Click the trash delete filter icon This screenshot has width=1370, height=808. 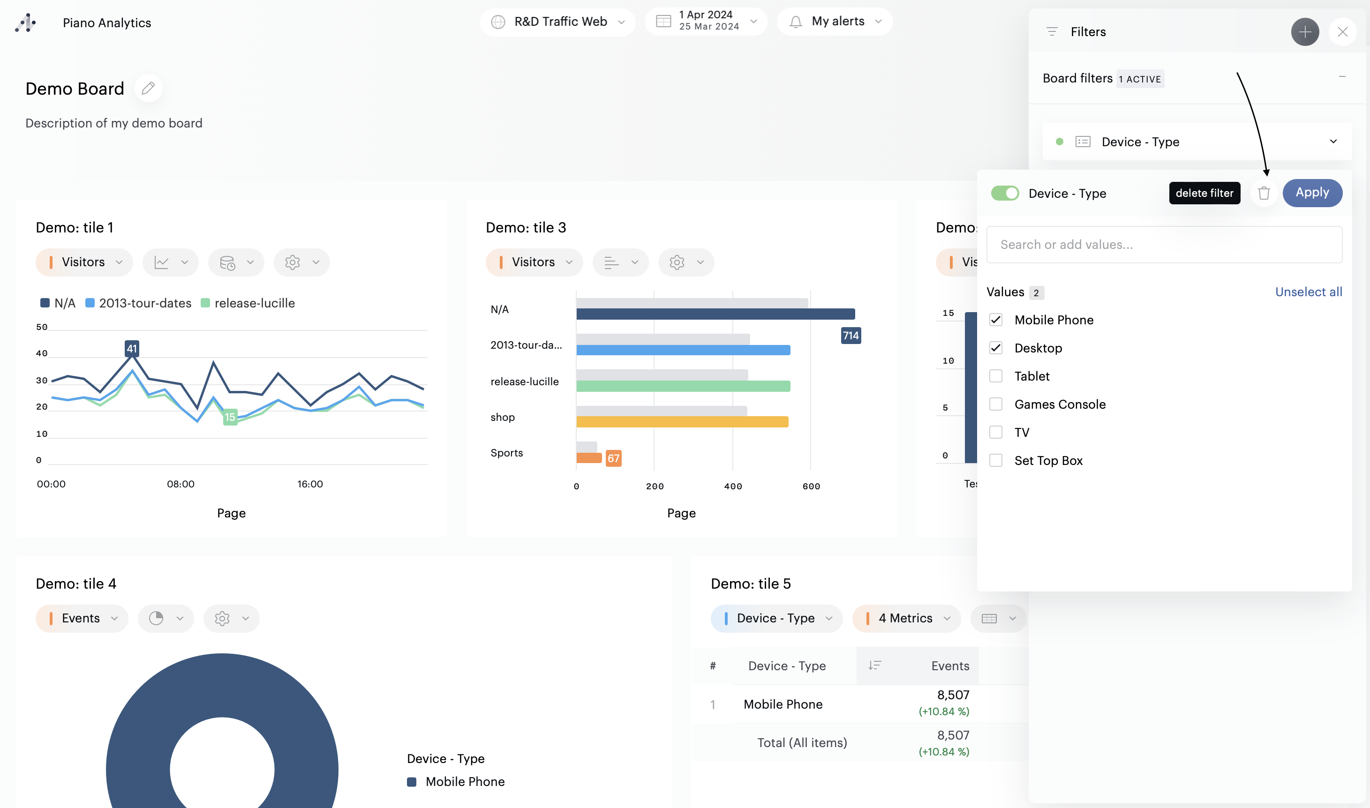click(1263, 193)
